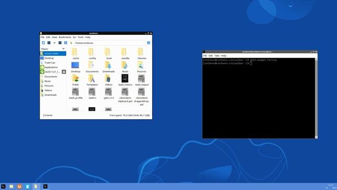Open Edit menu in terminal window
Viewport: 337px width, 190px height.
(x=211, y=55)
